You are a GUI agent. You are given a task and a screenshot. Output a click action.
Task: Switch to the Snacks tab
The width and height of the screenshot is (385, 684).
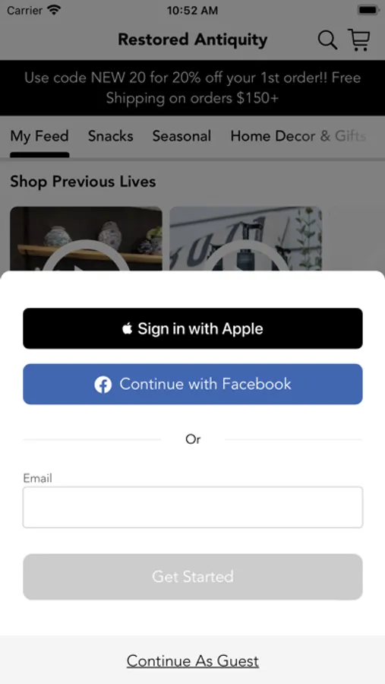(110, 136)
